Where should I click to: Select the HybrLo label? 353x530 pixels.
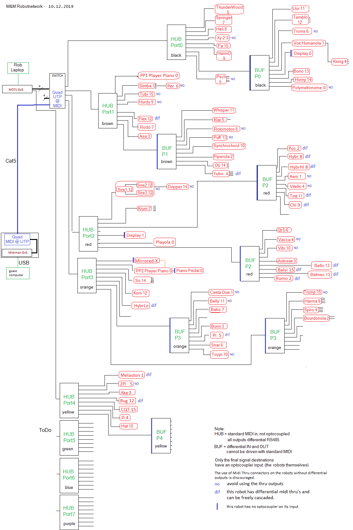point(141,306)
